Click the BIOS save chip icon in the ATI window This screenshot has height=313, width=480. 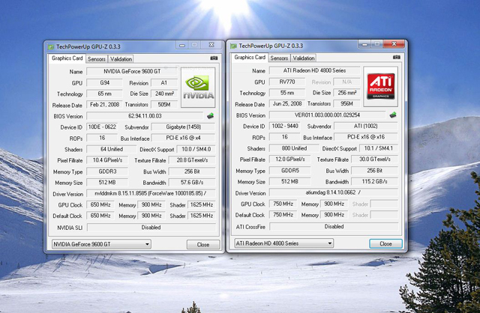click(x=392, y=115)
